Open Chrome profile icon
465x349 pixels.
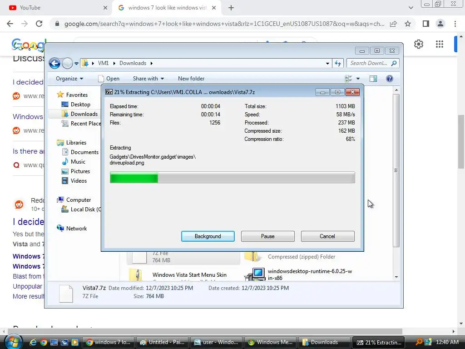coord(440,24)
